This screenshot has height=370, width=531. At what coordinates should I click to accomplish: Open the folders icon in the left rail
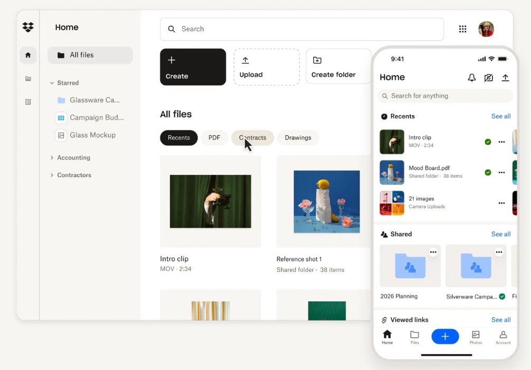(28, 79)
